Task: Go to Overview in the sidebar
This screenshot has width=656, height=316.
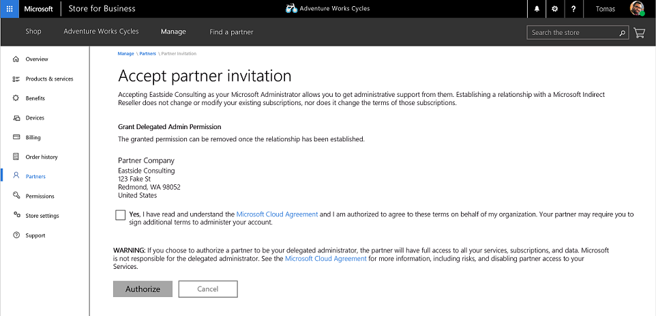Action: (x=37, y=59)
